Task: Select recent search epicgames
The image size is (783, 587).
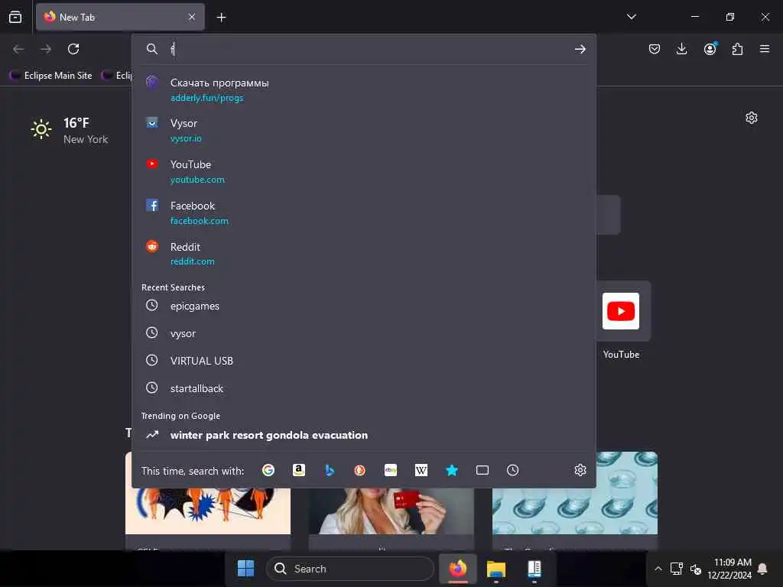Action: [363, 306]
